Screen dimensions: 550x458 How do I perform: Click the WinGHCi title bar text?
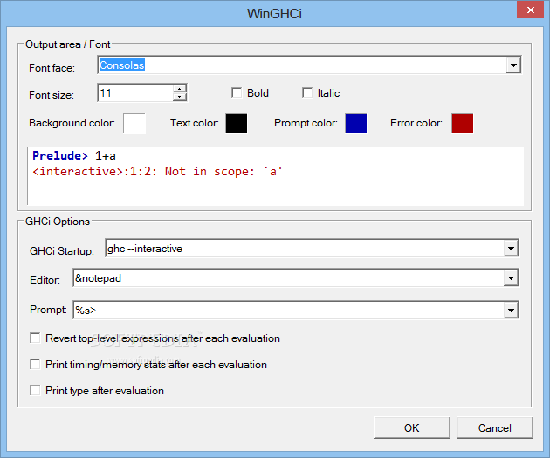tap(274, 14)
